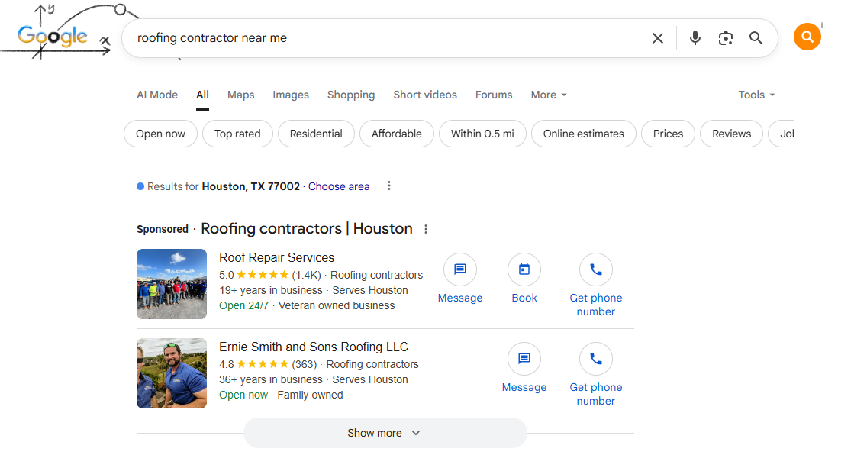The image size is (867, 455).
Task: Click the Open now status of Ernie Smith
Action: tap(243, 395)
